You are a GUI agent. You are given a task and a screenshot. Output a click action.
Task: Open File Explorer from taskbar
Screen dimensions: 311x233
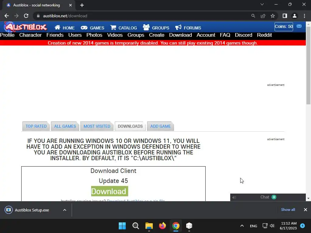point(149,226)
